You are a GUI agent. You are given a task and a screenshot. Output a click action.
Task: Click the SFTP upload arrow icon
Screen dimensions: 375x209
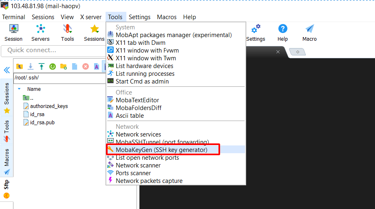pos(42,66)
